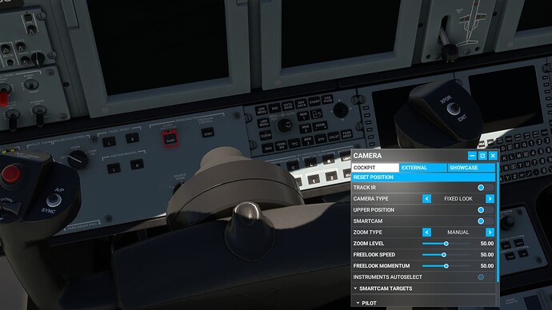This screenshot has height=310, width=552.
Task: Open the Showcase camera tab
Action: [472, 168]
